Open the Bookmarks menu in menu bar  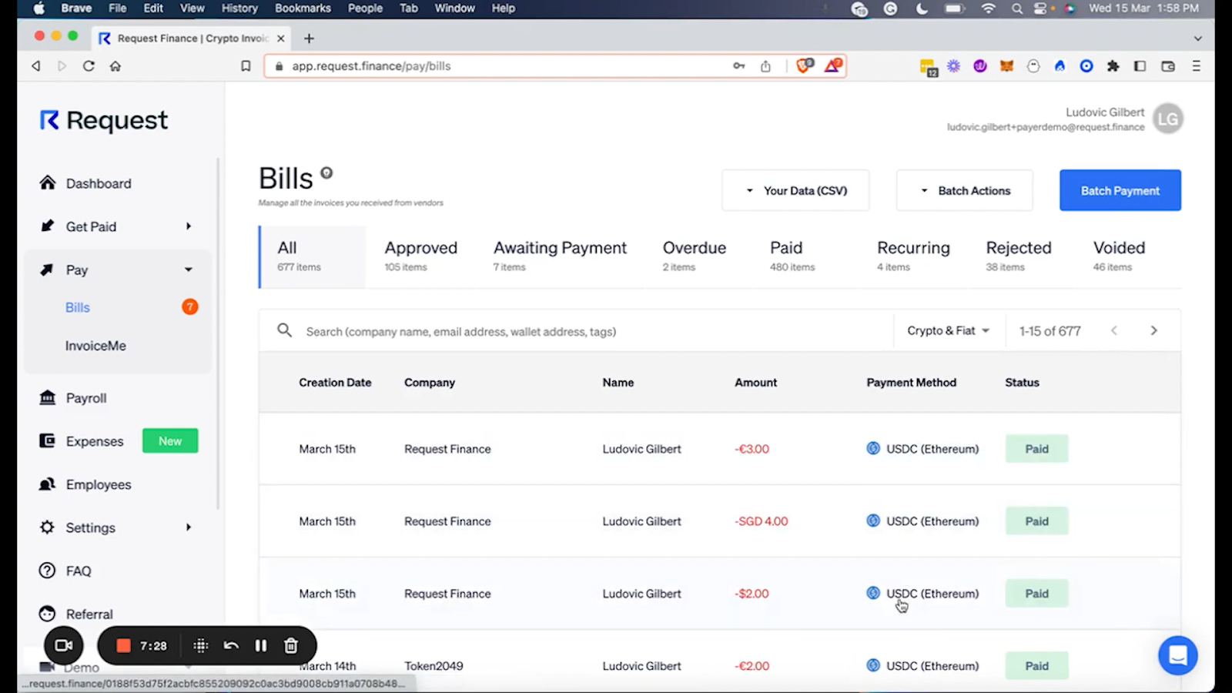pyautogui.click(x=303, y=8)
